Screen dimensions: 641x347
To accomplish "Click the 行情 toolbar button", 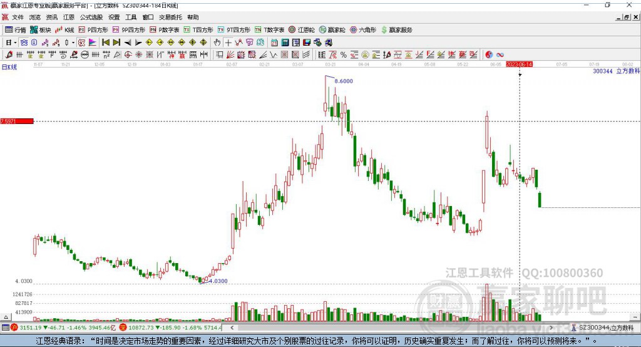I will point(16,30).
